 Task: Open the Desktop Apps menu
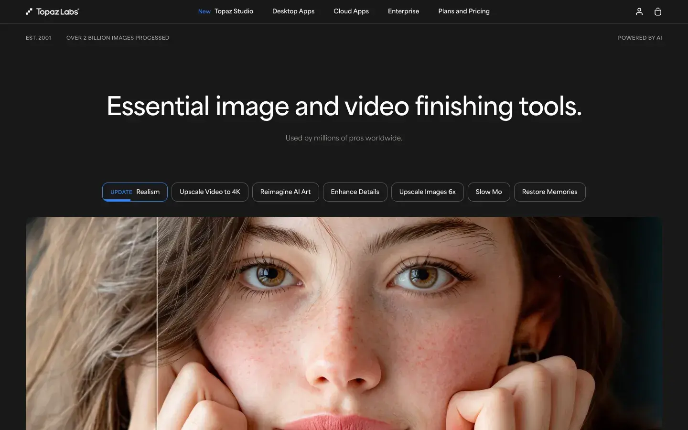[x=293, y=11]
